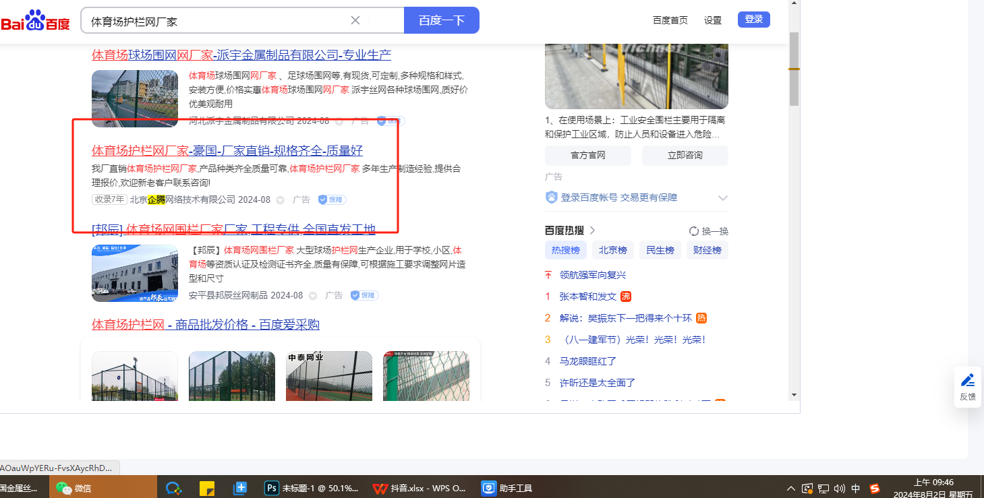Click the red top-arrow icon beside 领航强军向复兴

pyautogui.click(x=548, y=275)
